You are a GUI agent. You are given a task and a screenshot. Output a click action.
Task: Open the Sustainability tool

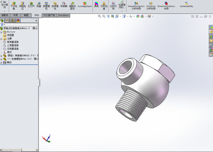186,4
